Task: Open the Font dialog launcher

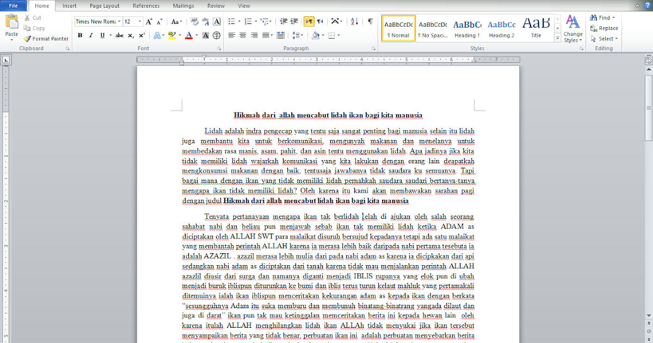Action: (220, 48)
